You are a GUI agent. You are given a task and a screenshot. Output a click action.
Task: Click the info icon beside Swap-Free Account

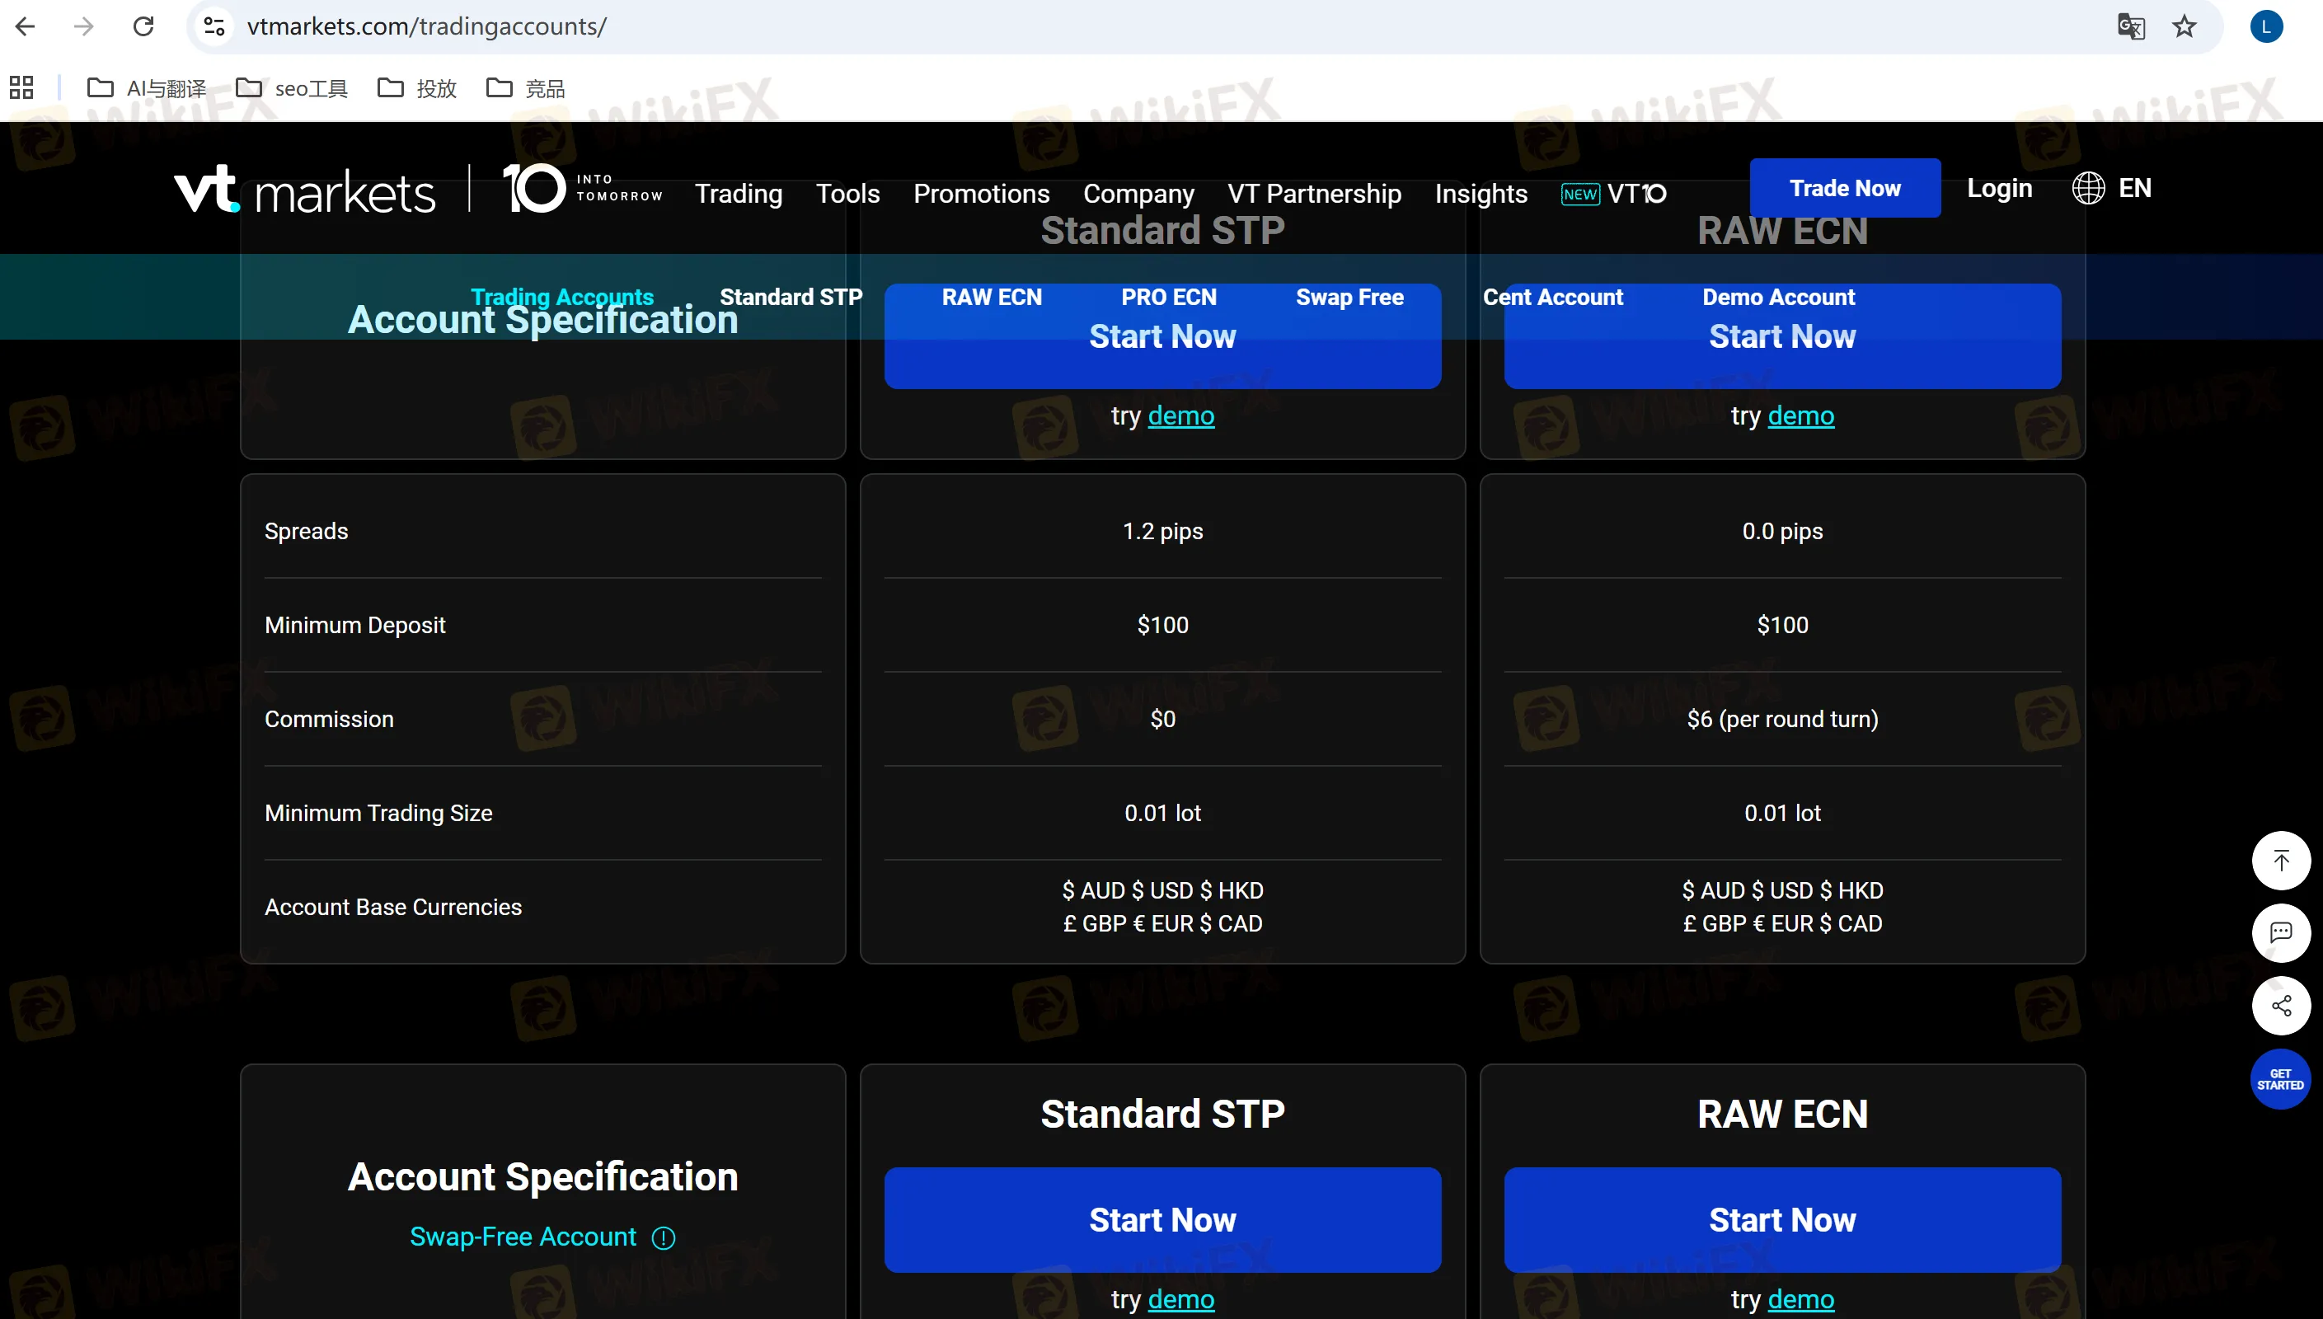click(663, 1238)
